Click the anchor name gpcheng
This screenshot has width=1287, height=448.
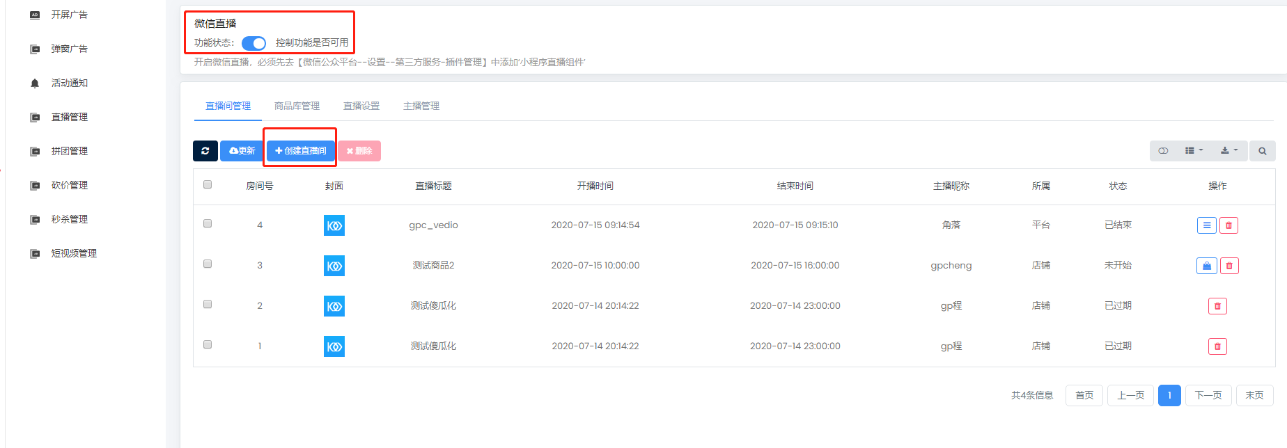(x=951, y=266)
